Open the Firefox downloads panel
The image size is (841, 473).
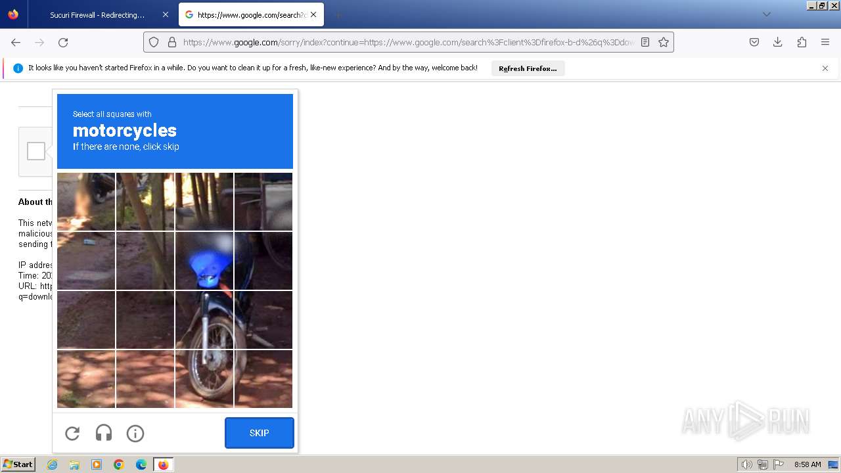coord(778,42)
